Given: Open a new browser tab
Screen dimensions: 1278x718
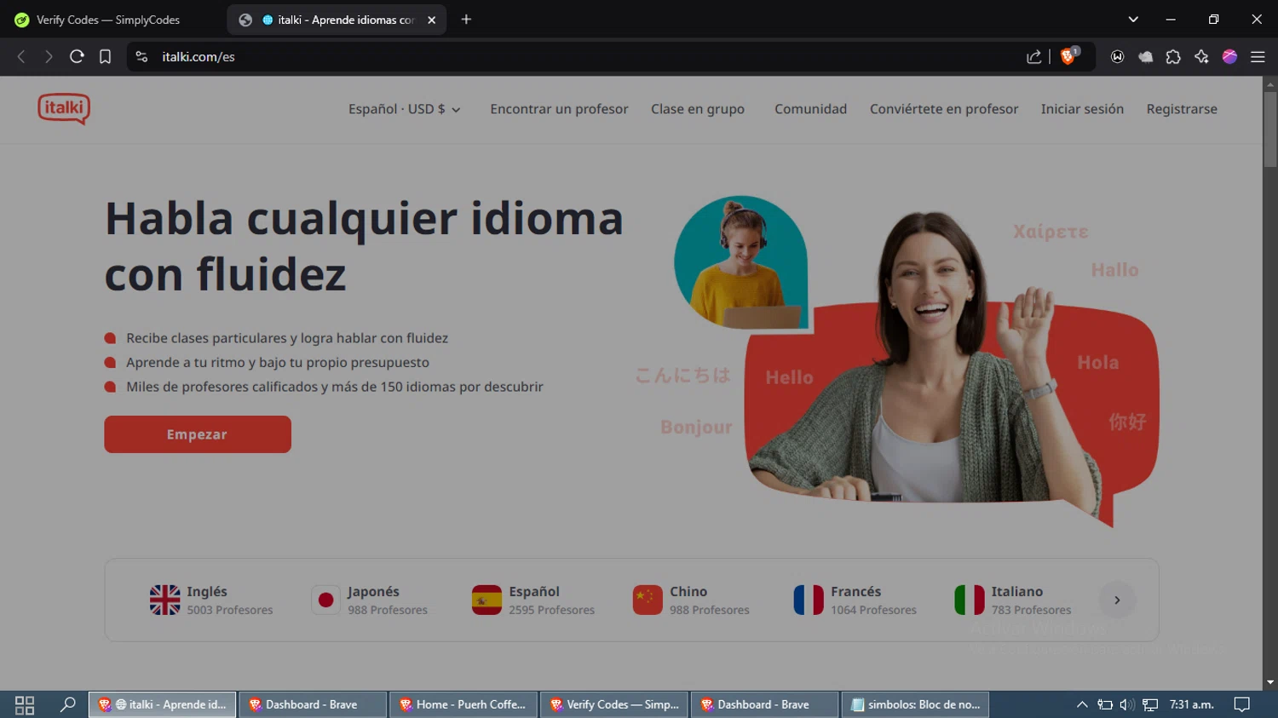Looking at the screenshot, I should click(x=466, y=20).
